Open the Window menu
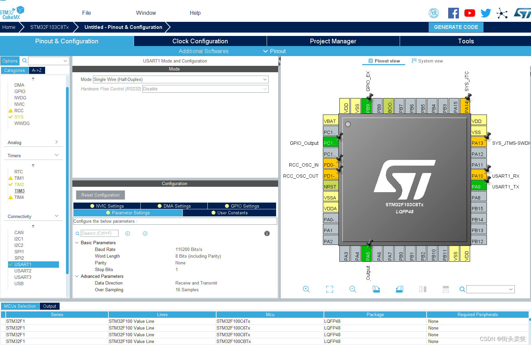 tap(146, 13)
